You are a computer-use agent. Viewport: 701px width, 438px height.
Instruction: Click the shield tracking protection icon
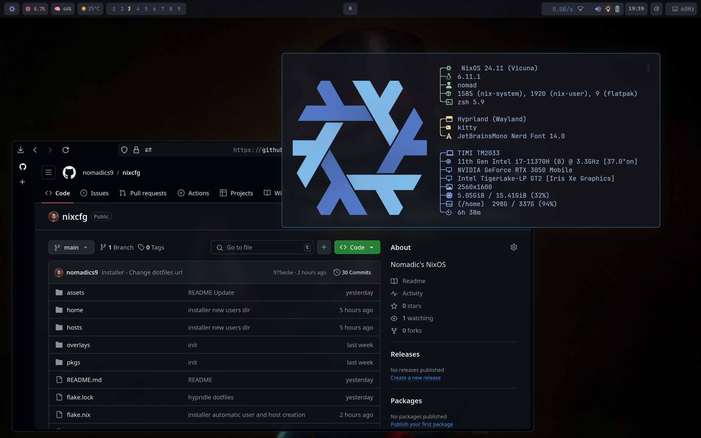124,150
